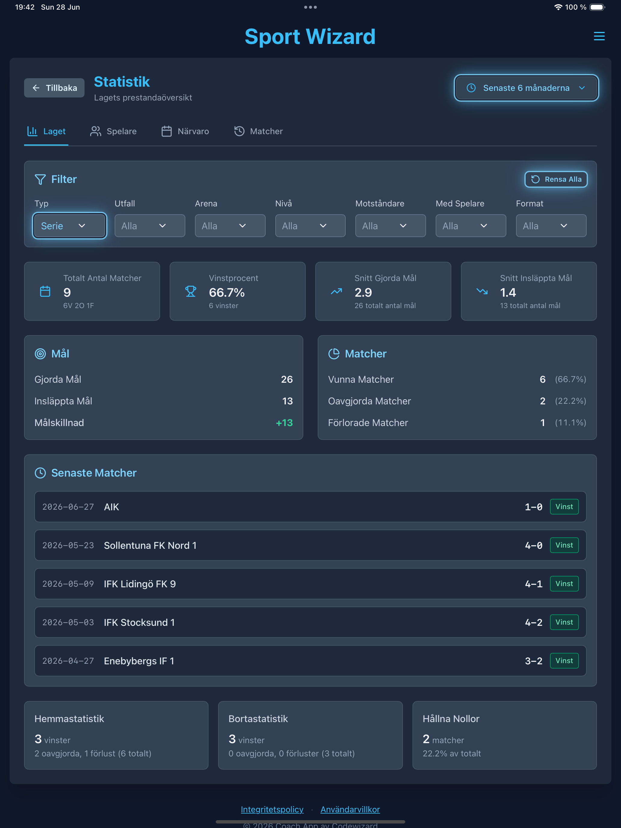Open the Motståndare filter dropdown
The image size is (621, 828).
[x=391, y=226]
